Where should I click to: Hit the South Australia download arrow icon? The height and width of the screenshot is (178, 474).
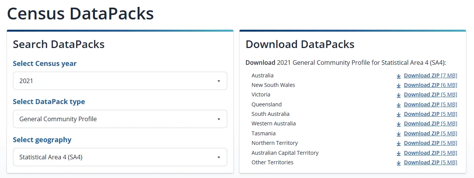[x=399, y=114]
